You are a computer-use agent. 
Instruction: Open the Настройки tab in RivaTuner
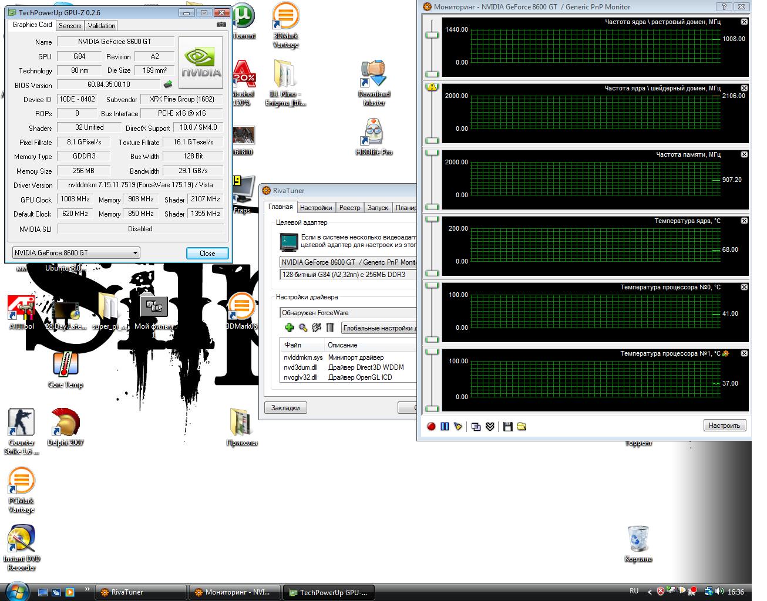coord(316,208)
